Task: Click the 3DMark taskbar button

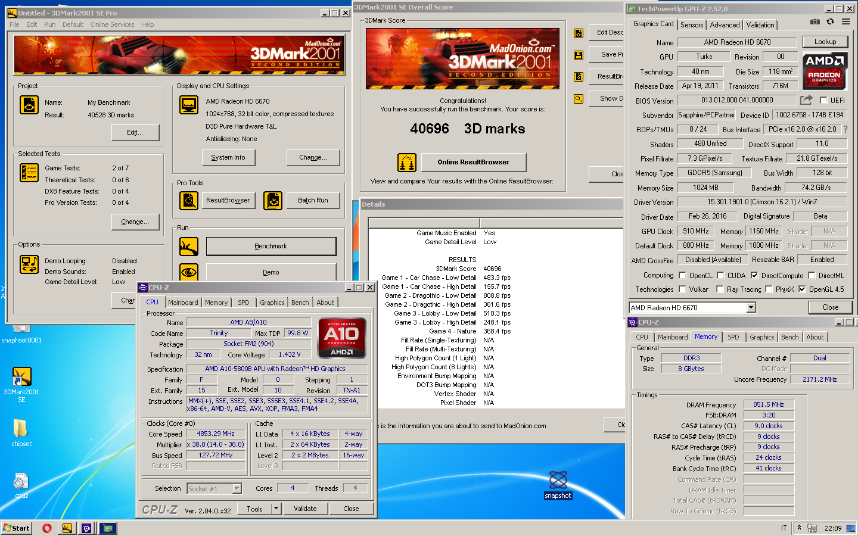Action: (x=67, y=528)
